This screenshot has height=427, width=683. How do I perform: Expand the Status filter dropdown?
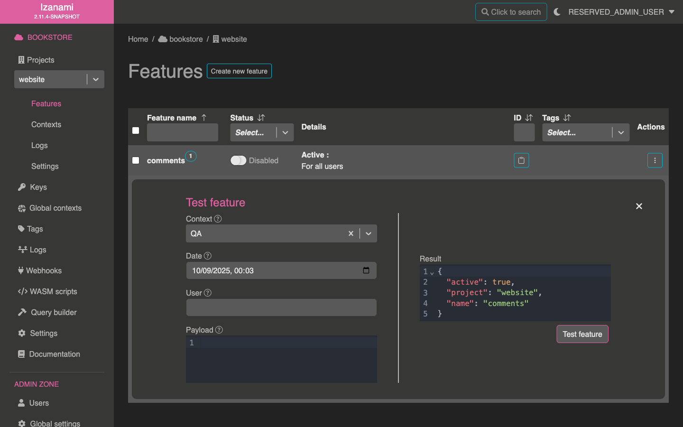click(285, 133)
